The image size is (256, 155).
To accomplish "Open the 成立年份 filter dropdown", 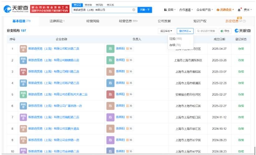I will pos(166,31).
